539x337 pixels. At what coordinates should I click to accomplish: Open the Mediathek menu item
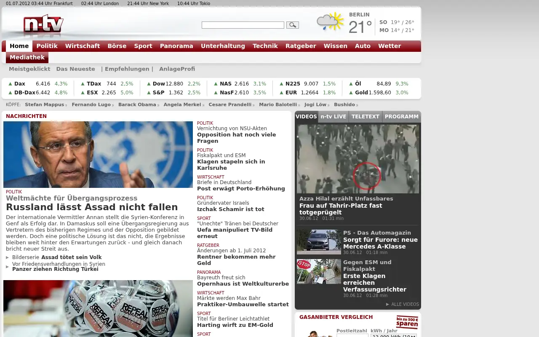pyautogui.click(x=27, y=57)
